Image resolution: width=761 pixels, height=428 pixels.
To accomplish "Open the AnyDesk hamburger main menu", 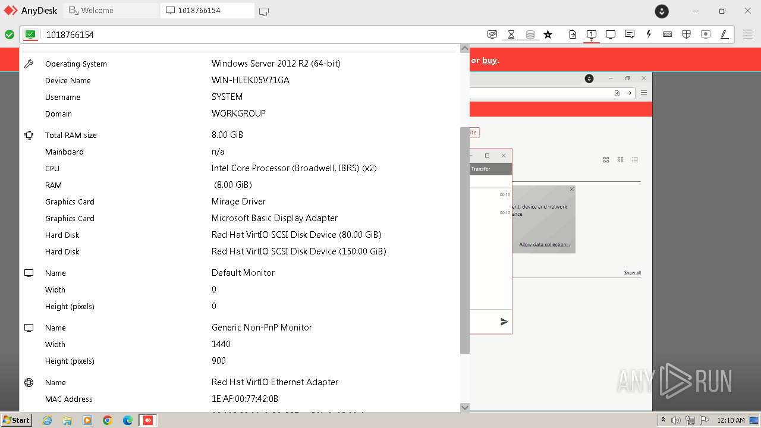I will click(747, 34).
